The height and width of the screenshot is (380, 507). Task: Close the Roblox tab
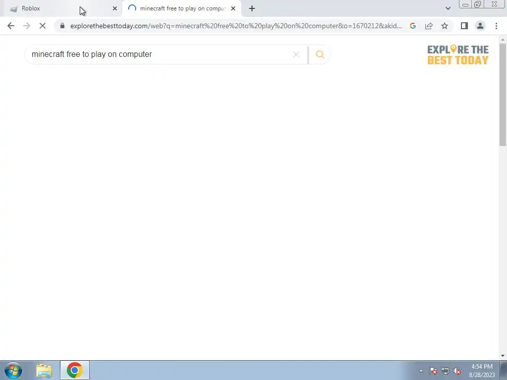point(115,8)
